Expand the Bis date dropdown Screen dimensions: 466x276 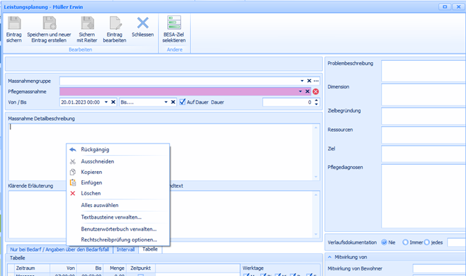[x=165, y=102]
